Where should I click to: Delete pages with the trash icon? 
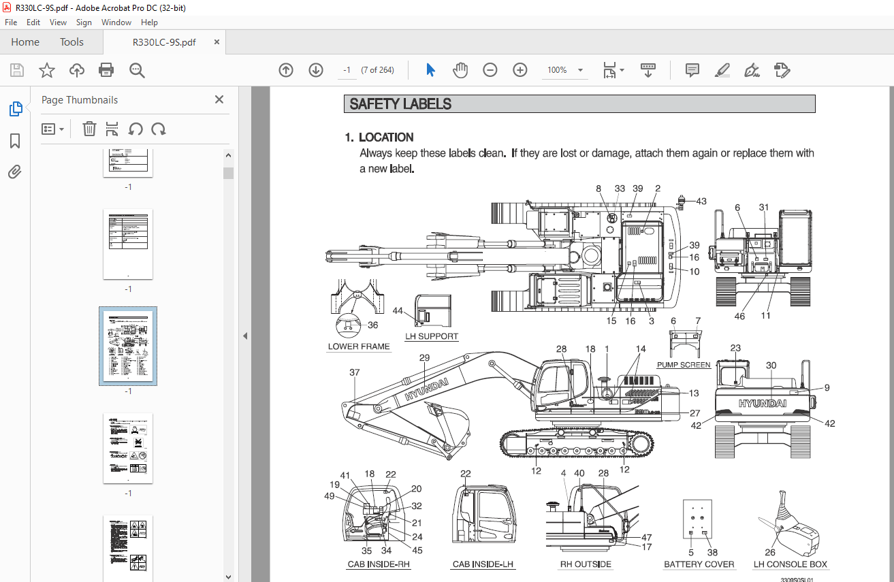pos(89,129)
